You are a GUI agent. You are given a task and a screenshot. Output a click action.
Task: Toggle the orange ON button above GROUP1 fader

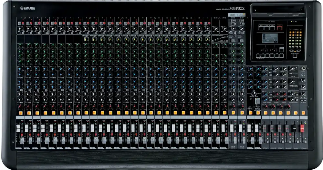click(x=266, y=113)
